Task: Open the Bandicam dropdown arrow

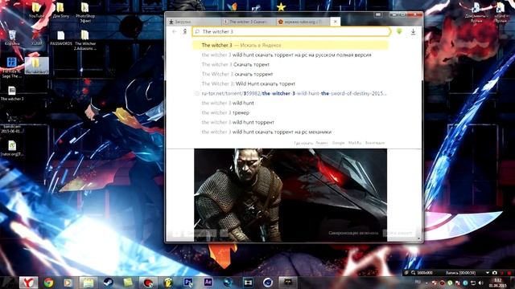Action: (488, 273)
